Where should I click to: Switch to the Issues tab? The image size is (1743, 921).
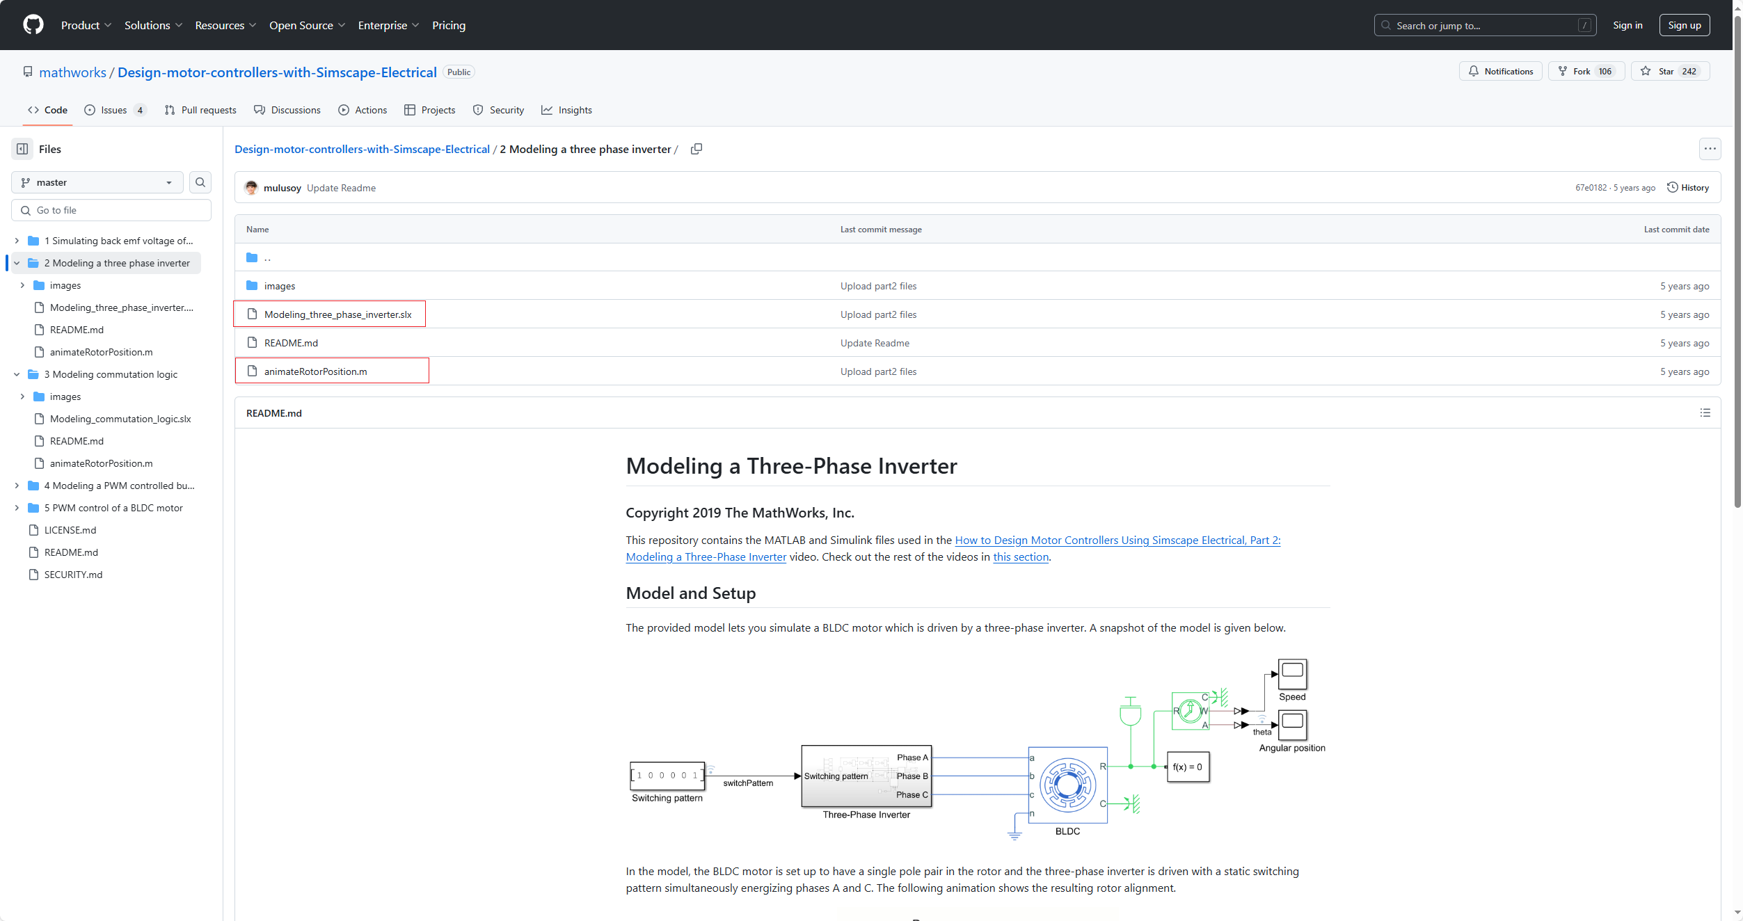pos(114,110)
